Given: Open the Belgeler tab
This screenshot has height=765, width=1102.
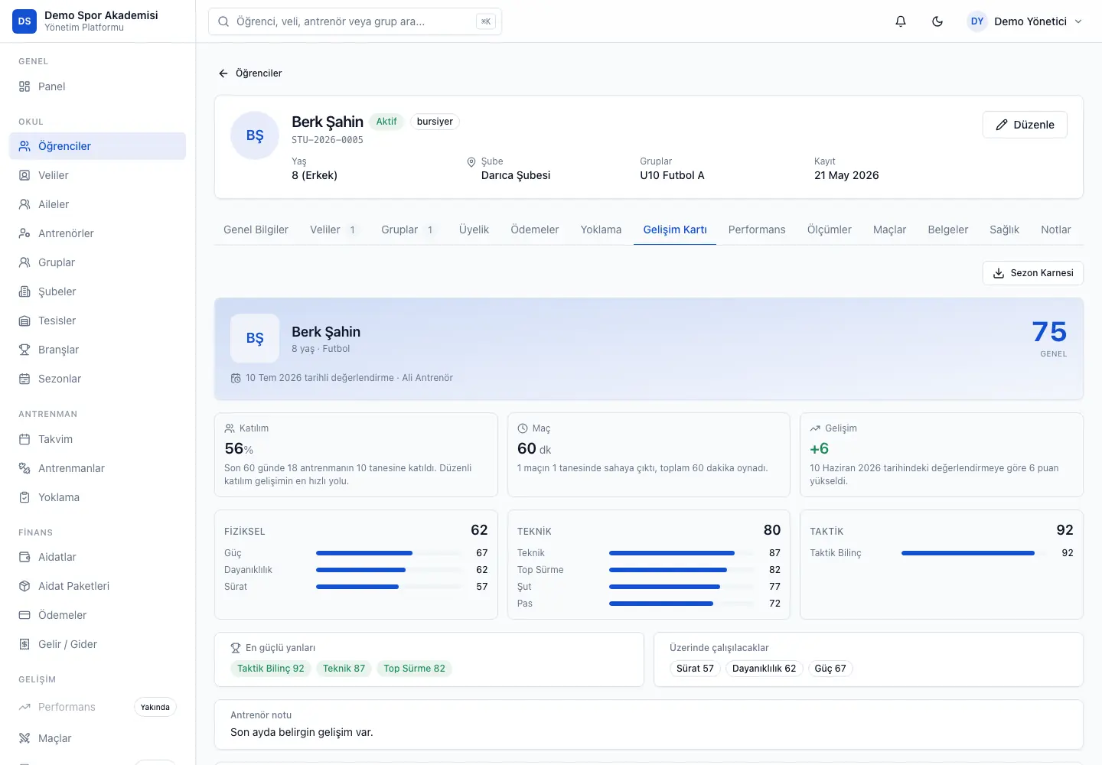Looking at the screenshot, I should tap(948, 229).
